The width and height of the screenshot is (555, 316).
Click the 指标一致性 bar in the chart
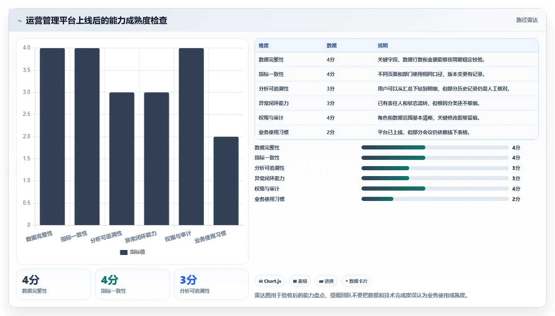[87, 137]
